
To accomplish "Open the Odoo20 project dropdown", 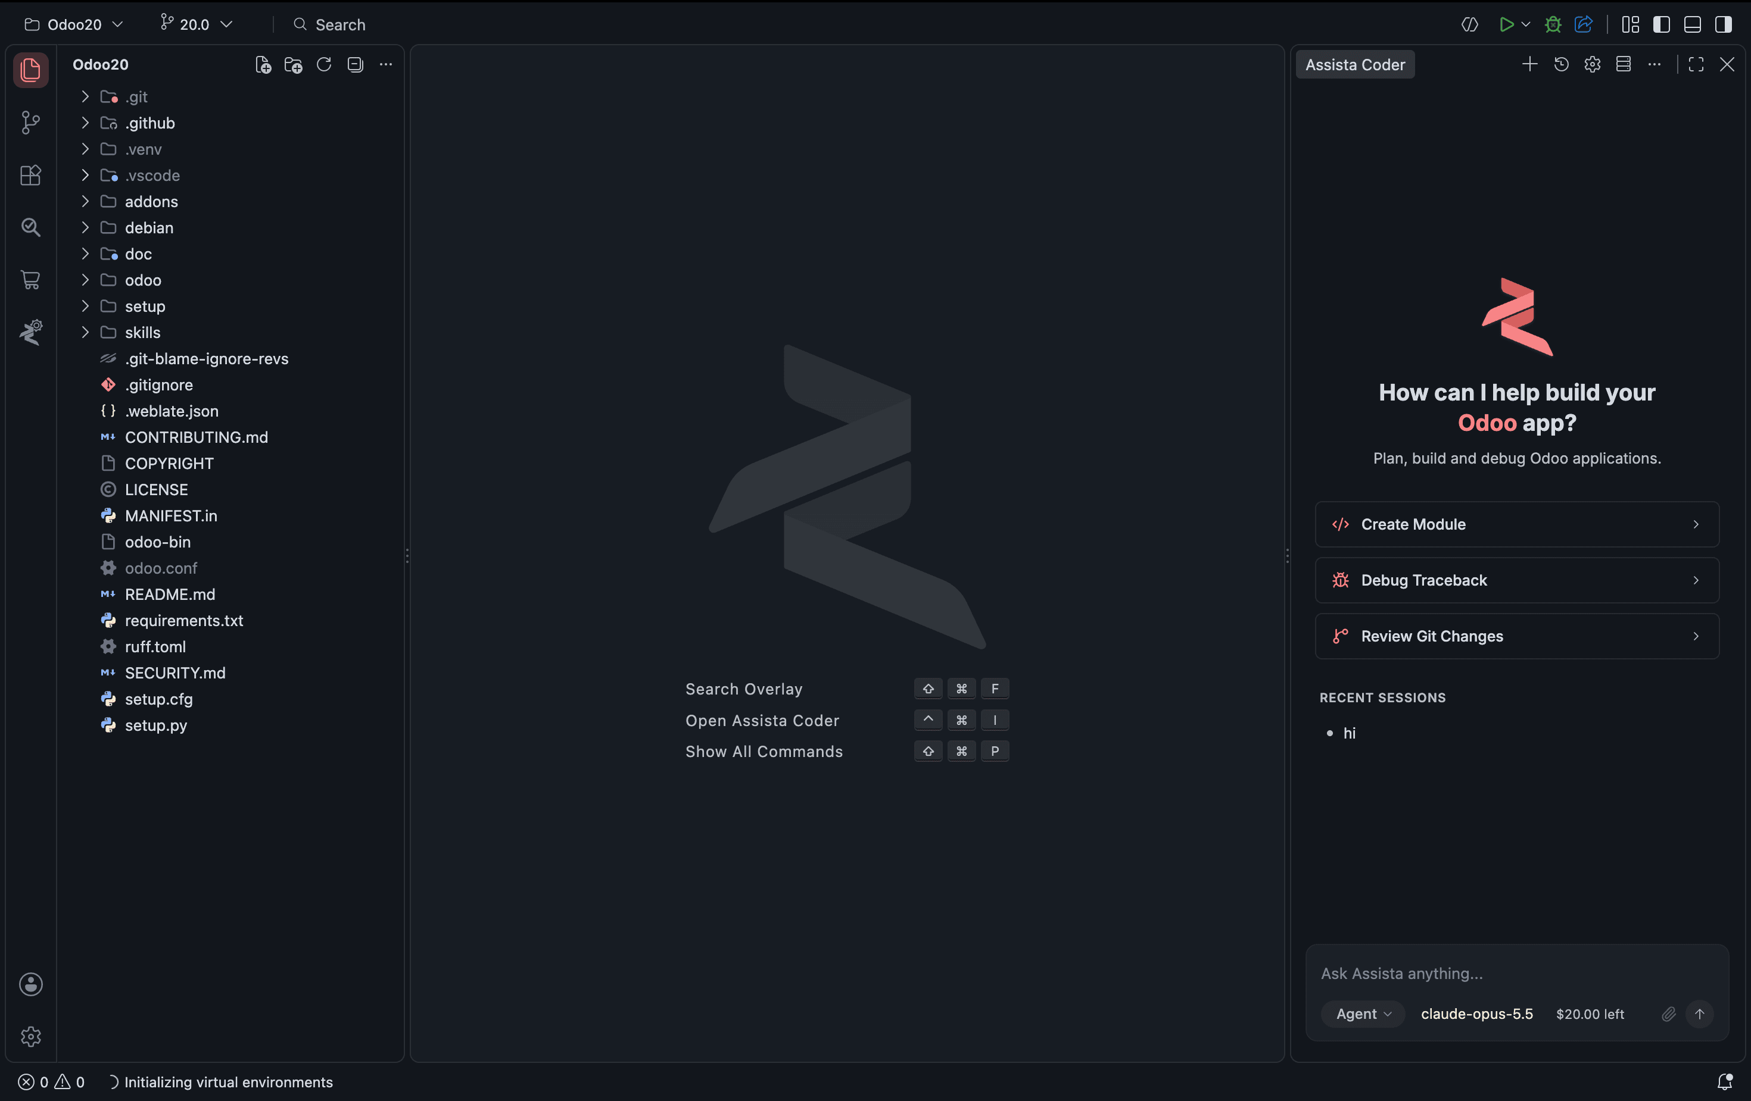I will [74, 25].
